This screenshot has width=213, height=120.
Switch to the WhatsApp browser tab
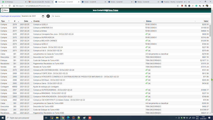click(14, 2)
